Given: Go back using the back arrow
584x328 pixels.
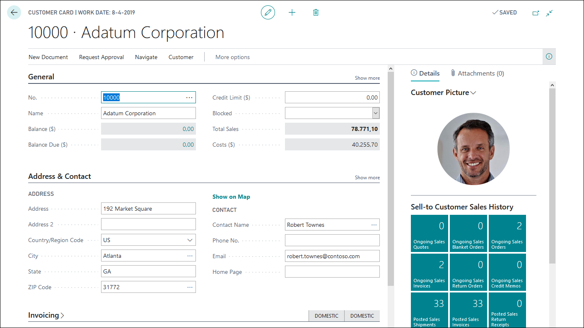Looking at the screenshot, I should pos(14,12).
